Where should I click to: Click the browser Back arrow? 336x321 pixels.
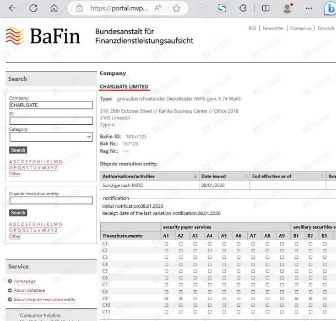13,9
